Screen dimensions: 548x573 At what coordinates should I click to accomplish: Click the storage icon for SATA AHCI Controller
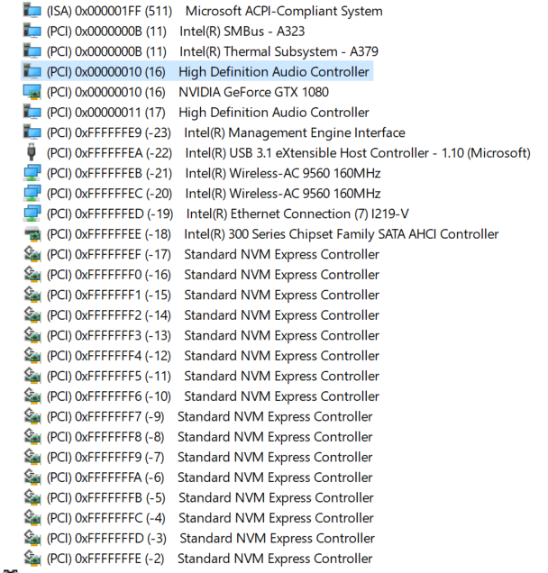pos(32,234)
